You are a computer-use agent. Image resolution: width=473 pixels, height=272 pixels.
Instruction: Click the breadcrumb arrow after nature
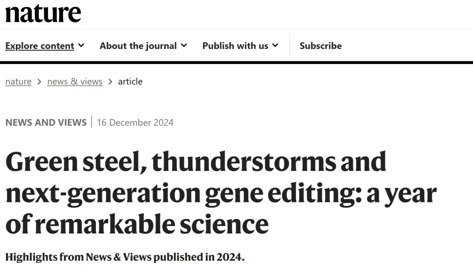[39, 82]
